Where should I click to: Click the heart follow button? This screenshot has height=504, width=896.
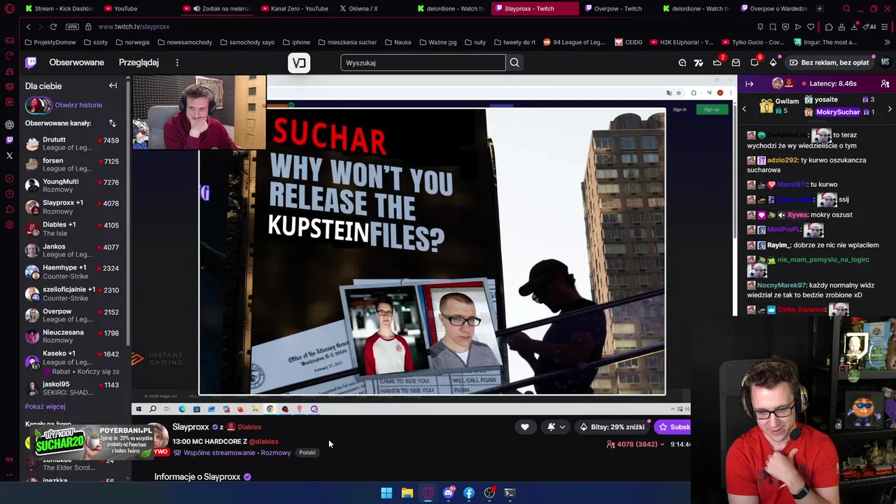point(524,427)
